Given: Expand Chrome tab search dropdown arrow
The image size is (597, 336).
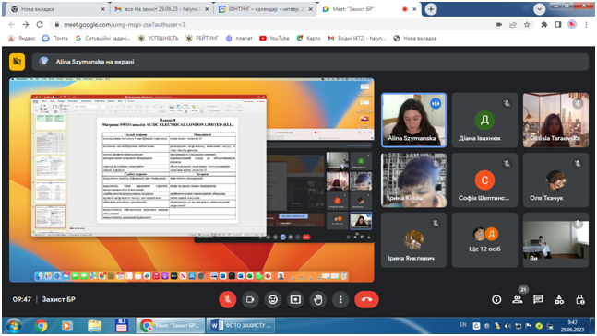Looking at the screenshot, I should point(539,9).
